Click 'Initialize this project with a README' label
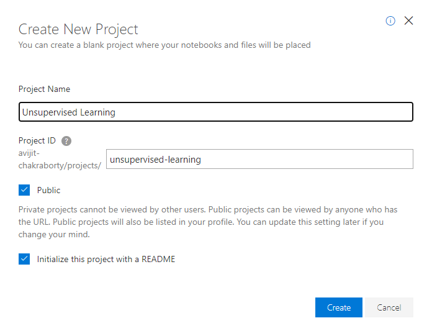The image size is (432, 336). pyautogui.click(x=106, y=259)
